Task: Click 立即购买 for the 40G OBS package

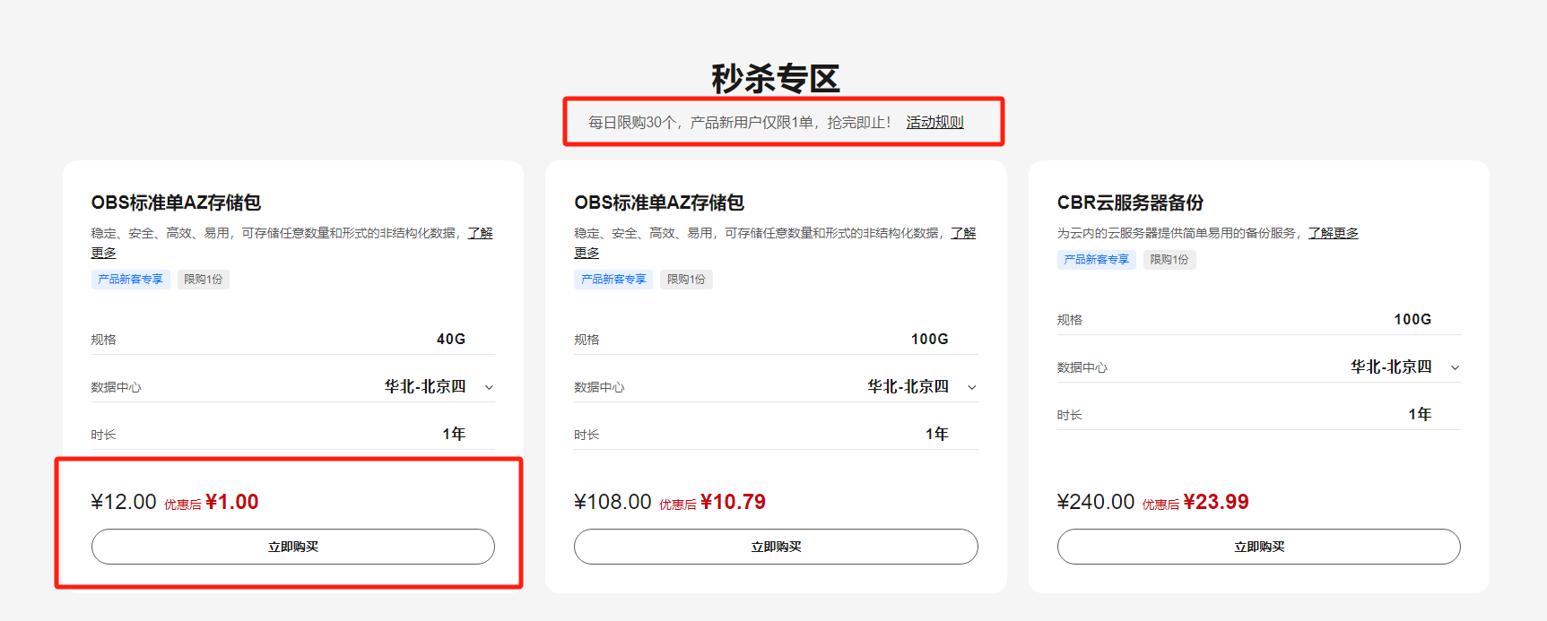Action: [x=293, y=547]
